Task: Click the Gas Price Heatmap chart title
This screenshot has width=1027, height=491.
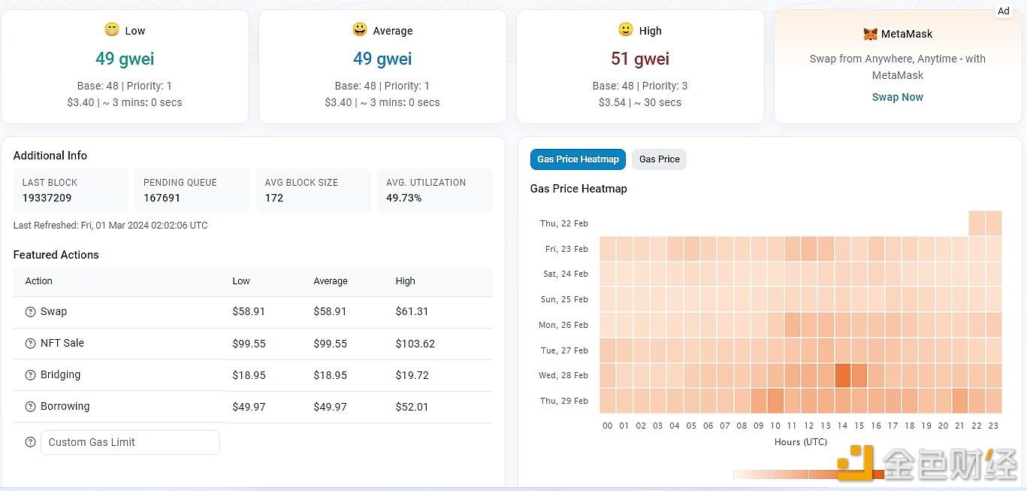Action: point(578,189)
